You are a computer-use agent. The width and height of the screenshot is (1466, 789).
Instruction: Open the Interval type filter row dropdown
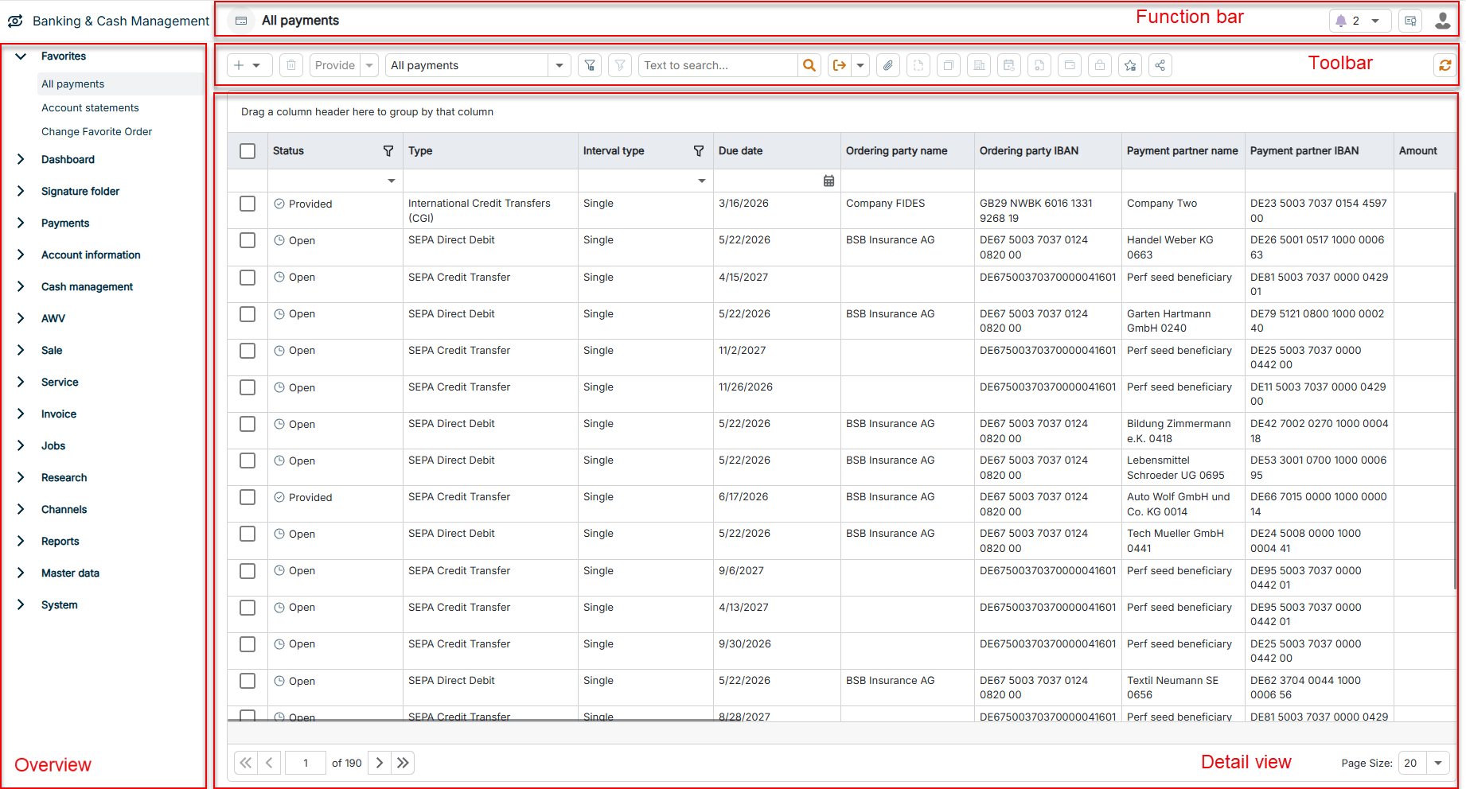pos(702,181)
